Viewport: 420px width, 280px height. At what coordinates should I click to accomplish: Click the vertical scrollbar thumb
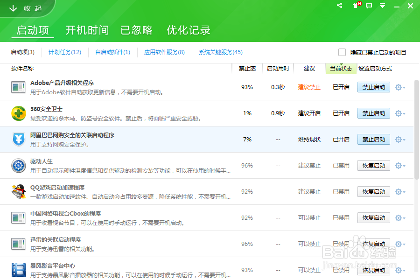(417, 129)
